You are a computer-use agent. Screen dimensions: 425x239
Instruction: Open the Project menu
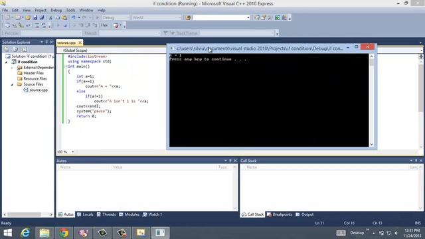[x=41, y=11]
